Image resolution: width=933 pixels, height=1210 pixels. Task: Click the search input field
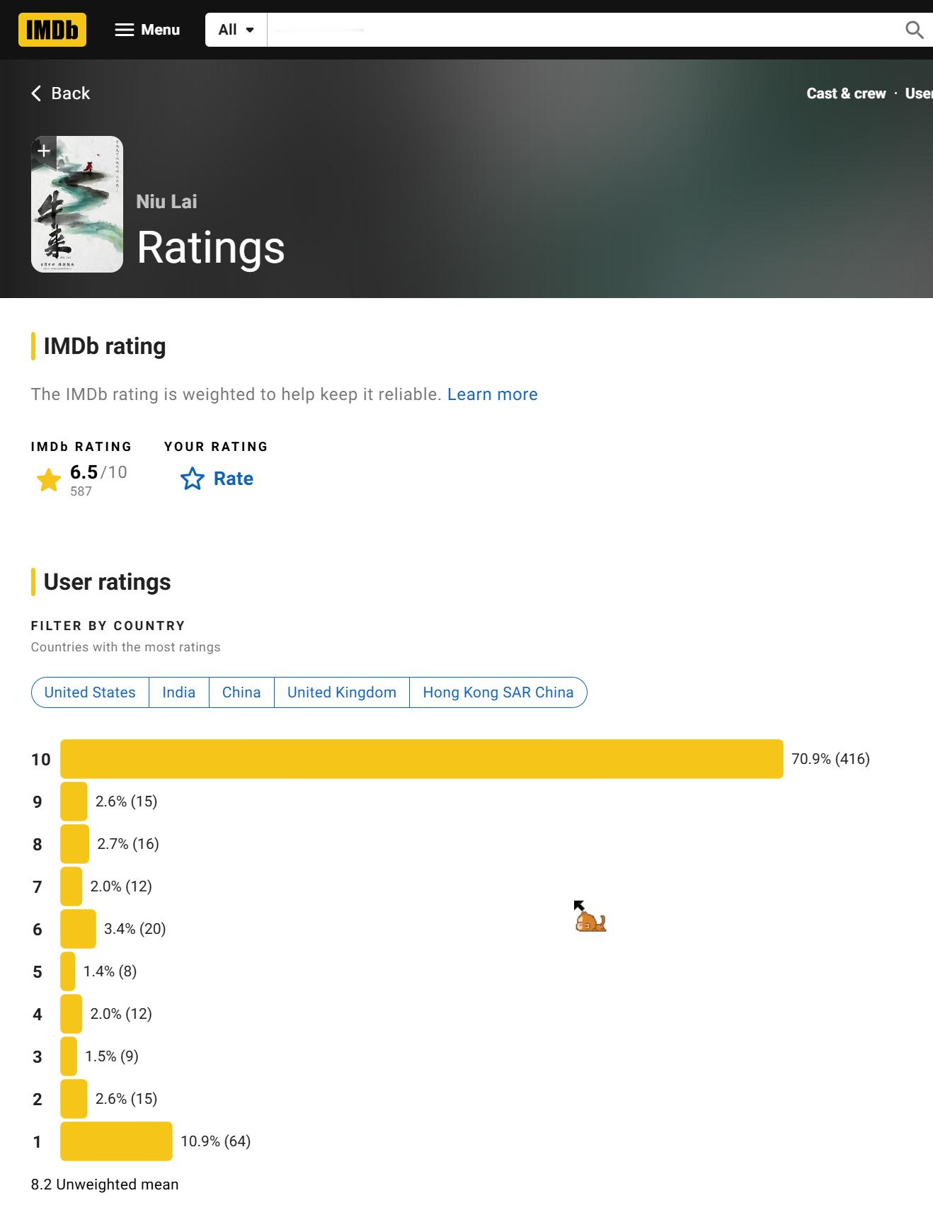click(x=580, y=30)
